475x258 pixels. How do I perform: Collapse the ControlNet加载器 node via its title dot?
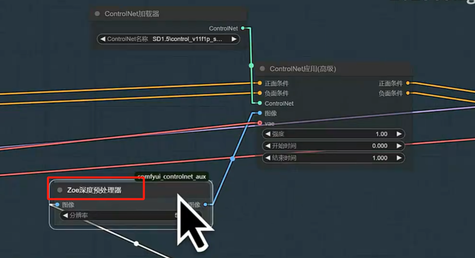tap(97, 14)
